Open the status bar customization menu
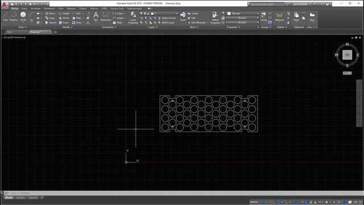The width and height of the screenshot is (364, 205). coord(360,202)
